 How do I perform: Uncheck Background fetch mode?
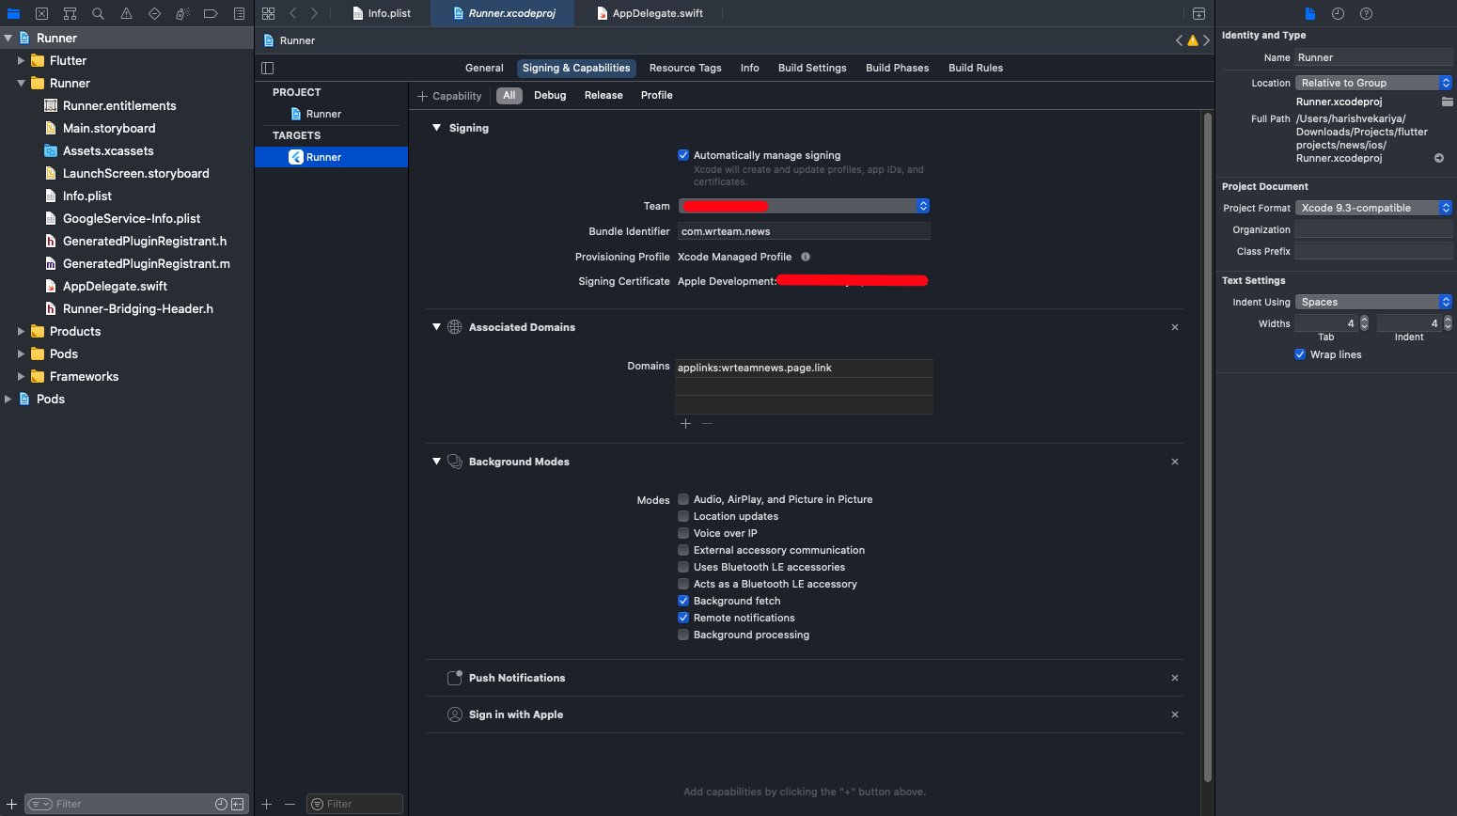pyautogui.click(x=683, y=601)
